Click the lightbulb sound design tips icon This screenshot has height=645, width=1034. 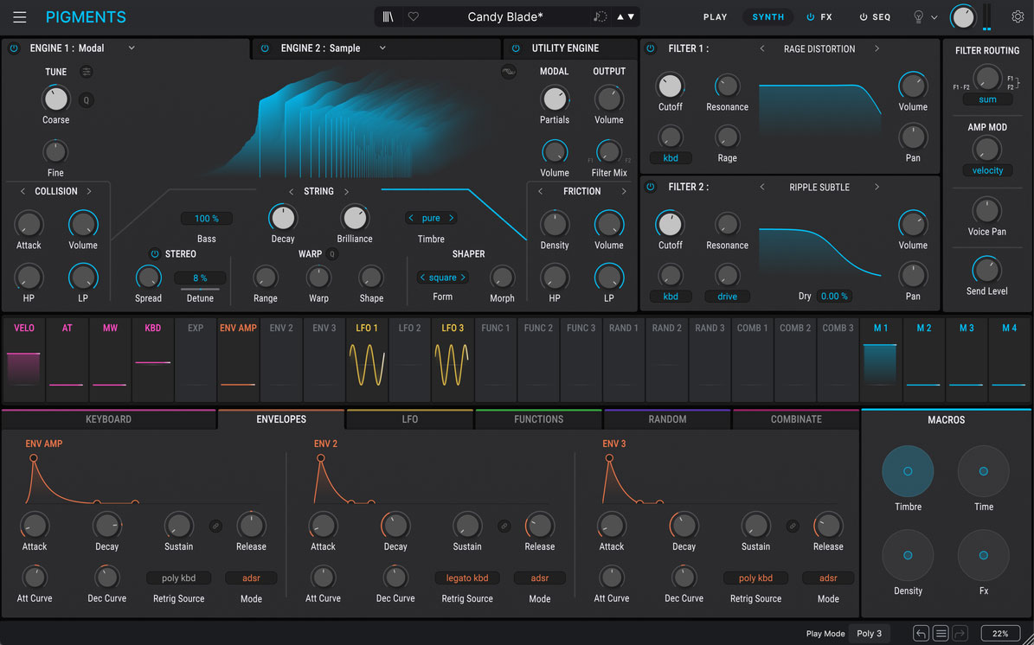coord(918,17)
